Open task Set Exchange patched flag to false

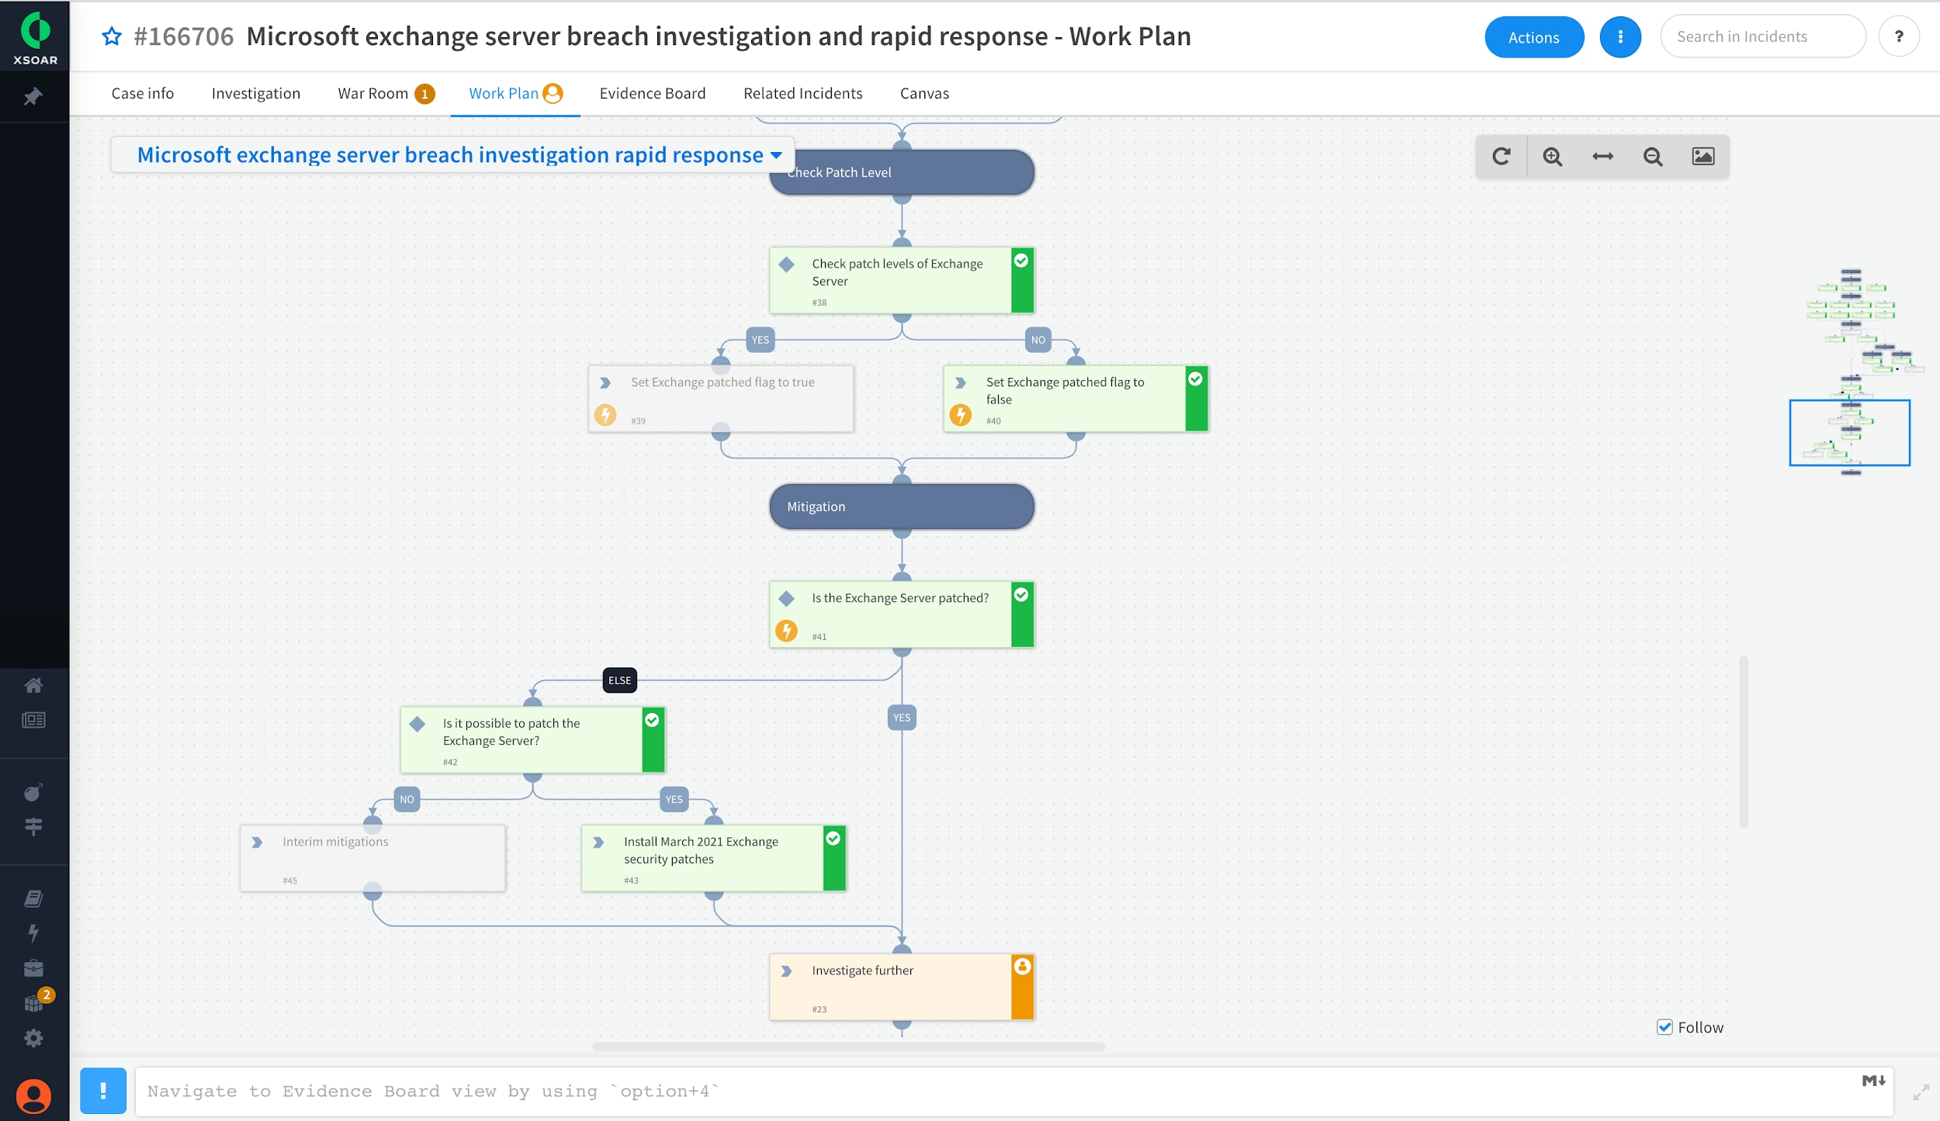click(1076, 399)
